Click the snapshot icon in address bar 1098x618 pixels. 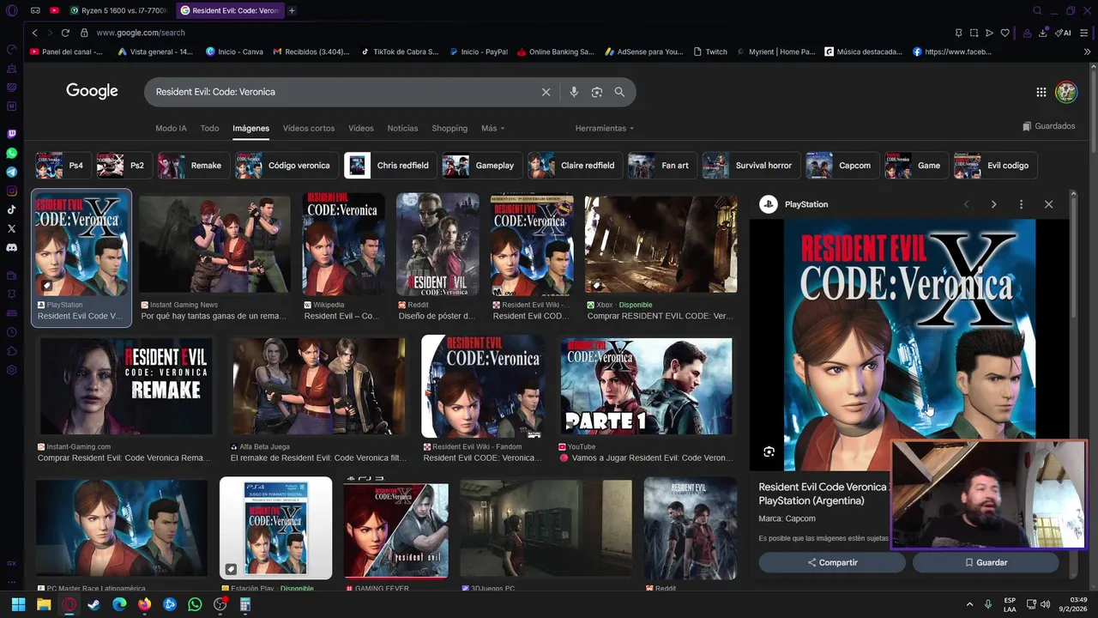click(974, 33)
